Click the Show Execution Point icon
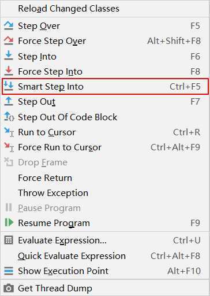Image resolution: width=210 pixels, height=296 pixels. click(9, 271)
